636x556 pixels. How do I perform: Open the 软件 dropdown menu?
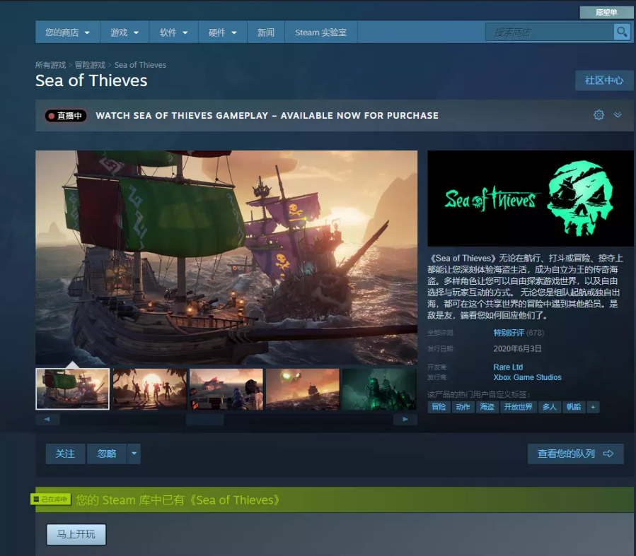(173, 32)
